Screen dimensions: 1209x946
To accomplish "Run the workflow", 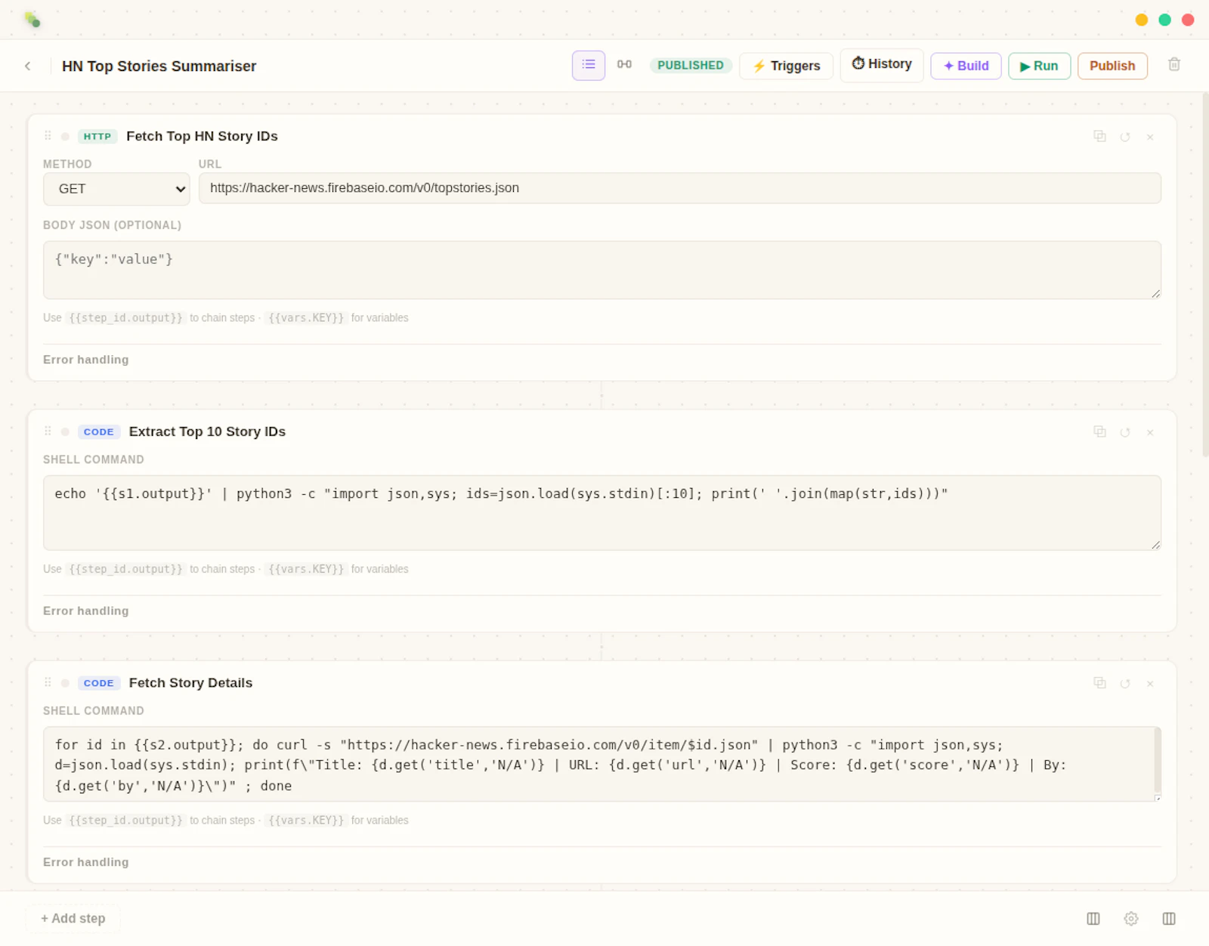I will pyautogui.click(x=1039, y=66).
